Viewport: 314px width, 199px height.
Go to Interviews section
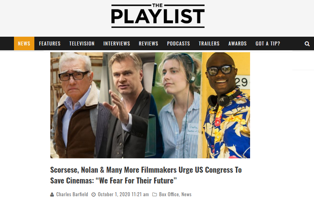[x=117, y=43]
